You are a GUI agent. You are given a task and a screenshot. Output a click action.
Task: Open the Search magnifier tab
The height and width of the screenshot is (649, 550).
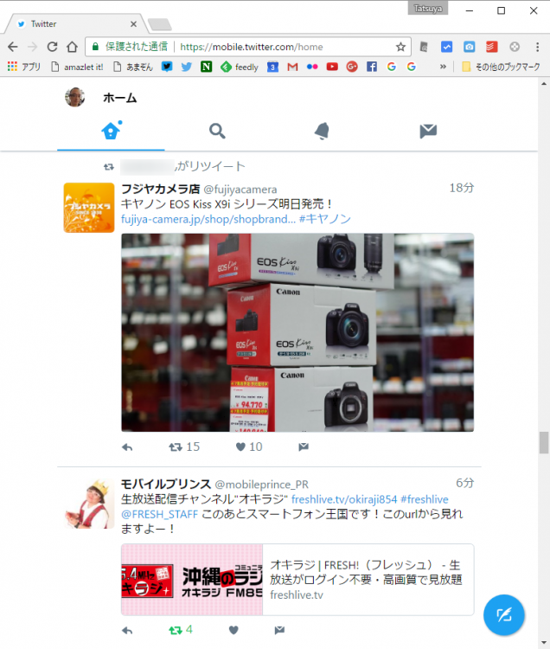(217, 131)
